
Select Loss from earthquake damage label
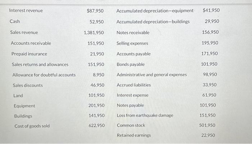click(x=145, y=115)
